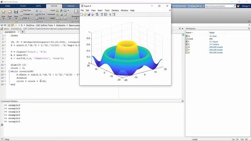
Task: Click the navigate back arrow in ribbon
Action: [x=37, y=11]
